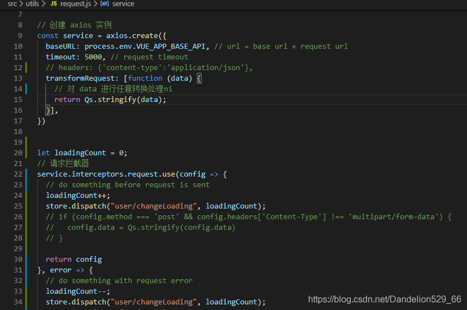Click the highlighted closing brace on line 16
The height and width of the screenshot is (310, 467).
(x=48, y=110)
